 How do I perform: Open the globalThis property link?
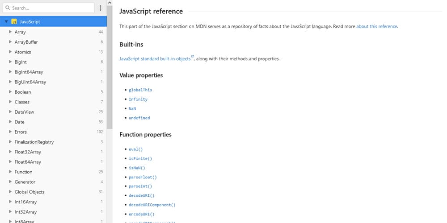tap(140, 90)
